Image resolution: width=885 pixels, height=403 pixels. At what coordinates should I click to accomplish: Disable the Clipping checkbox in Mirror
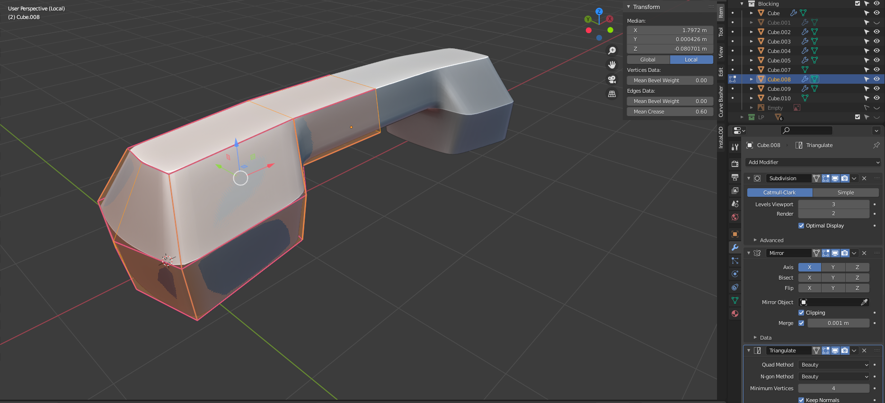point(801,313)
